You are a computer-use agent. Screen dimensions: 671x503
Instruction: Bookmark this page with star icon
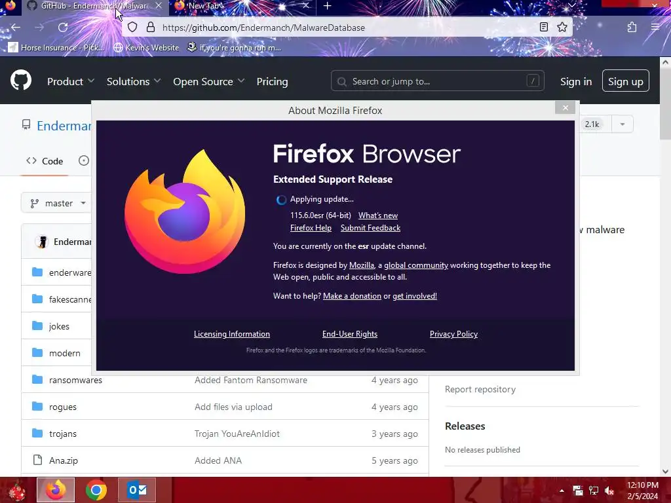click(x=562, y=28)
